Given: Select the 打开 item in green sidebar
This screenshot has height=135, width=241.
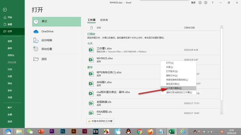Looking at the screenshot, I should pos(12,31).
